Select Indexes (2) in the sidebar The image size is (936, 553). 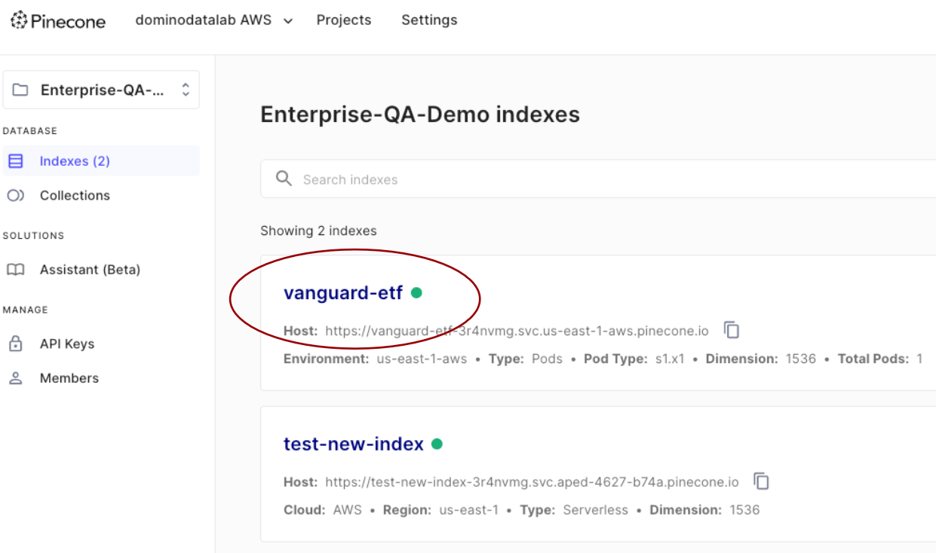101,161
